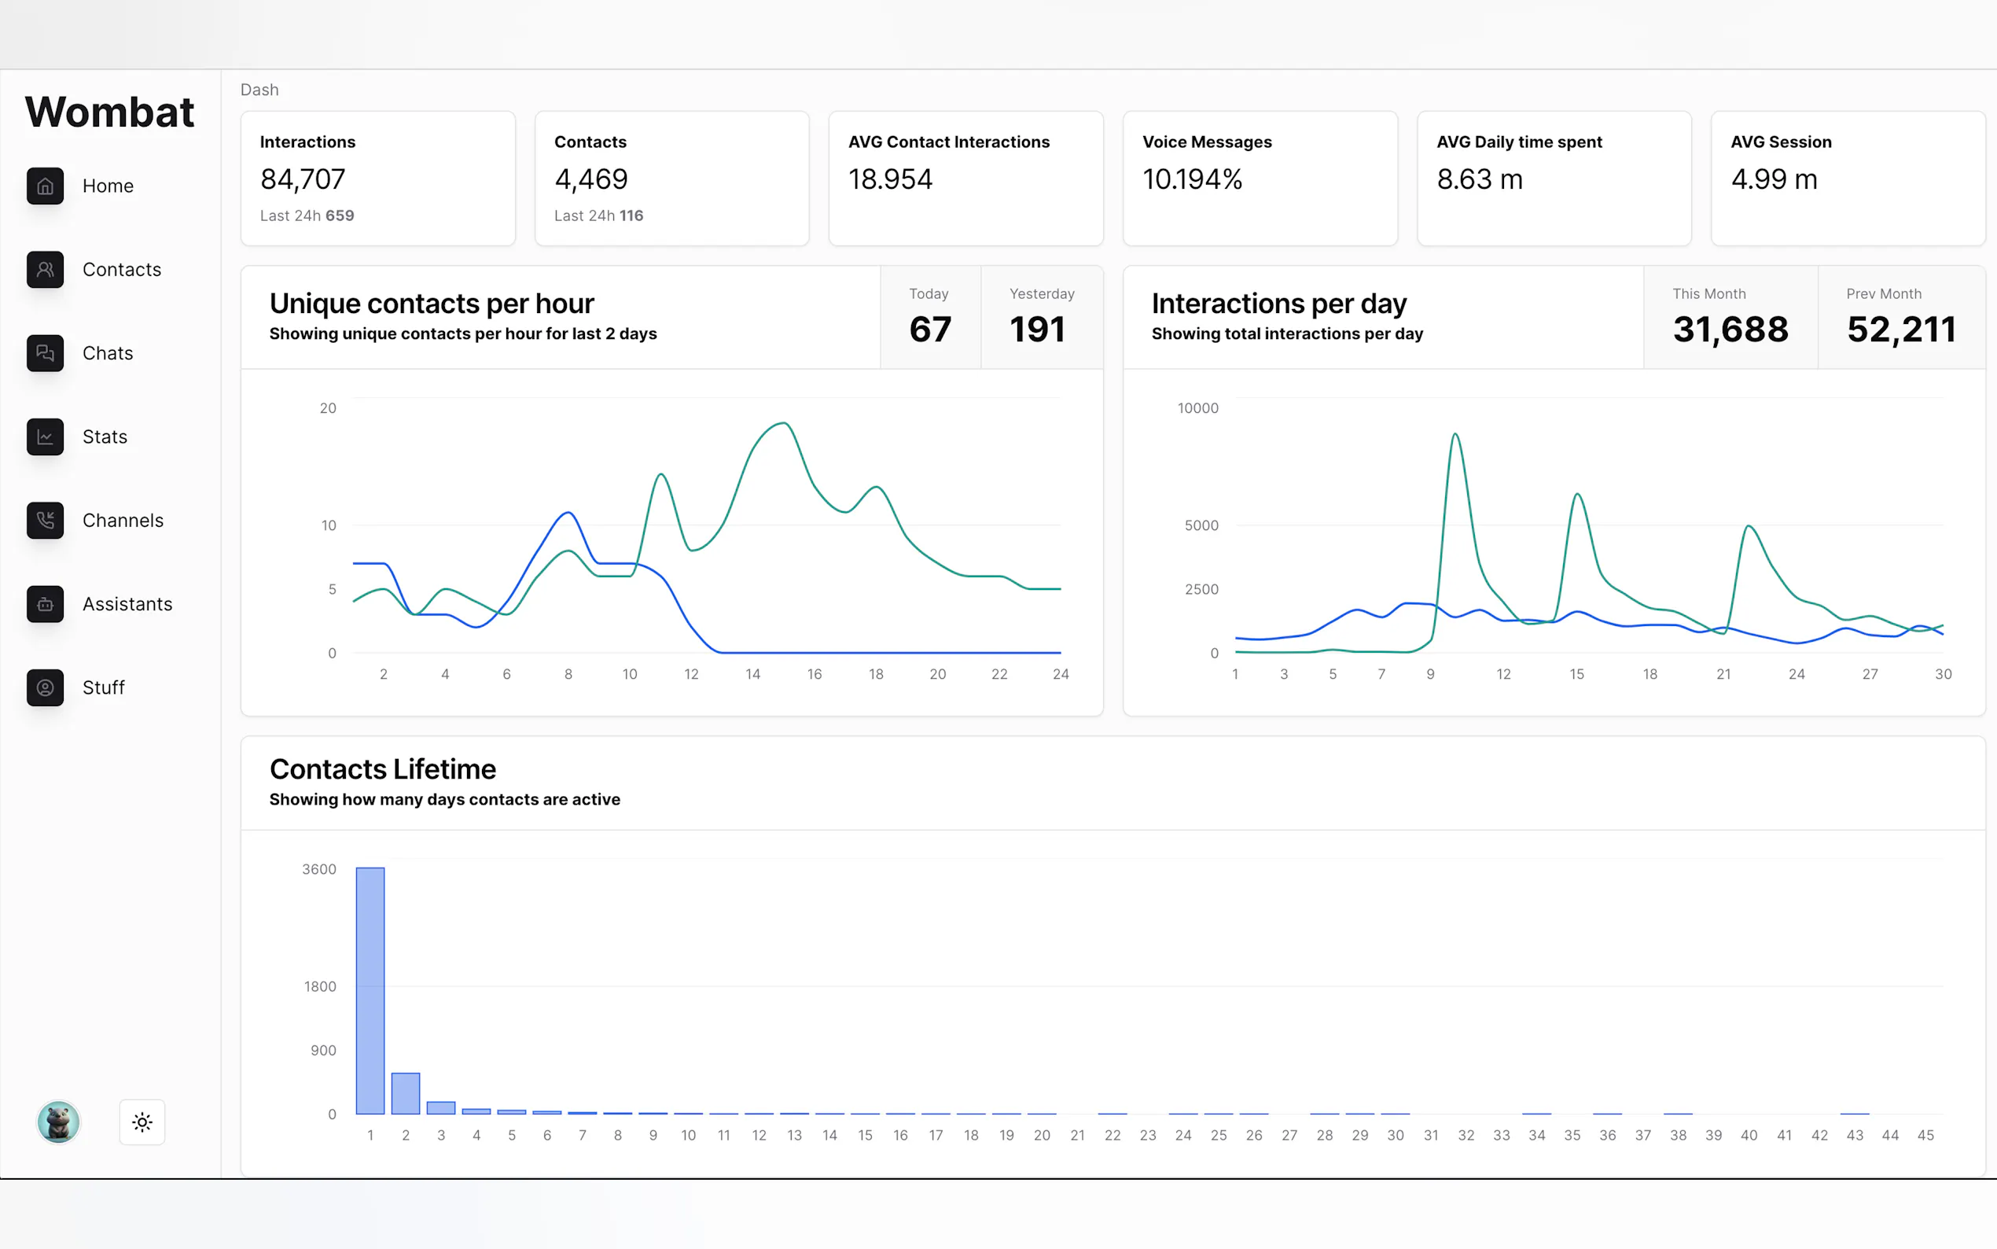Open the Interactions summary card
Image resolution: width=1997 pixels, height=1249 pixels.
click(x=377, y=179)
